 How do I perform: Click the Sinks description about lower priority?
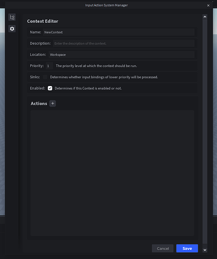tap(104, 77)
